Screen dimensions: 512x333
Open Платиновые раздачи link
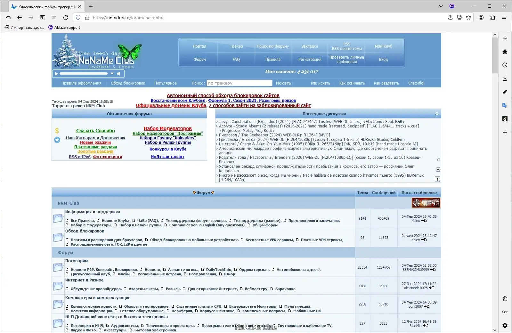(x=95, y=147)
